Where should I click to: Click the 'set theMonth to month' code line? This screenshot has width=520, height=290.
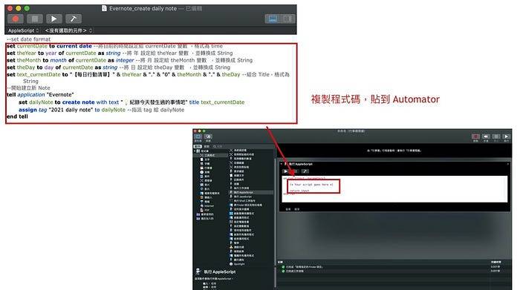click(130, 60)
